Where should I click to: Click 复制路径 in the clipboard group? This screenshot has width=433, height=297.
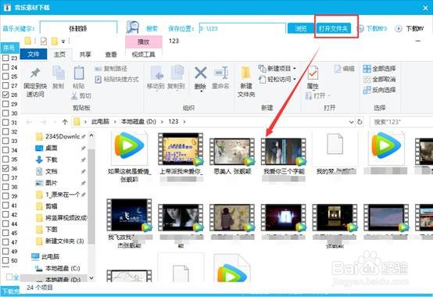[111, 69]
